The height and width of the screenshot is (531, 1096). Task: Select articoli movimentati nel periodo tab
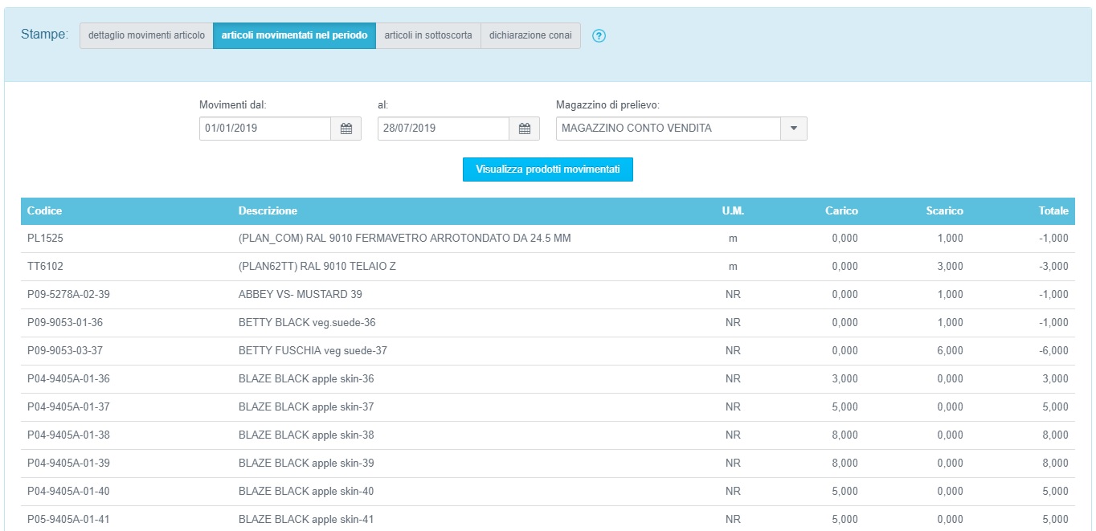[x=294, y=36]
